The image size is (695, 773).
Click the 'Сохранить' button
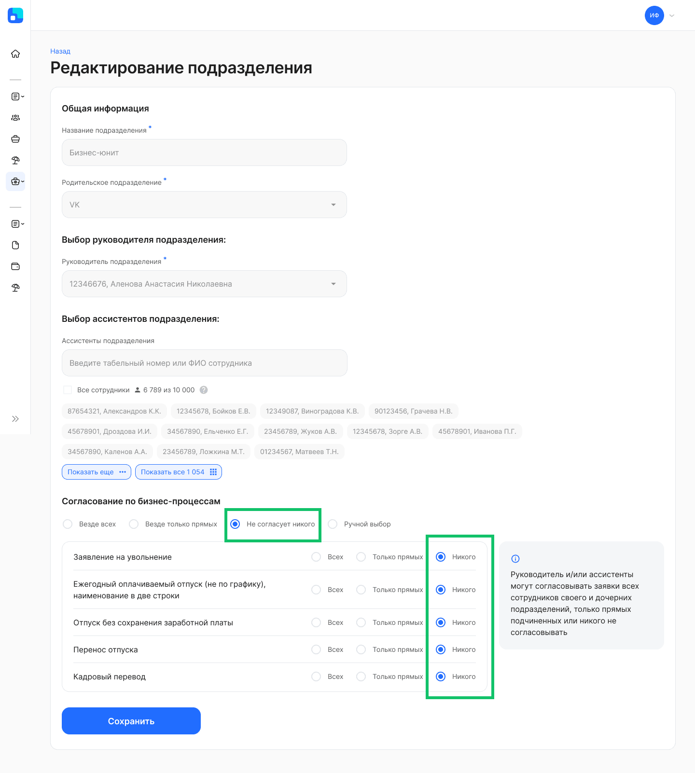[131, 721]
